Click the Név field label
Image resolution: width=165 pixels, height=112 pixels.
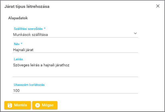tap(17, 44)
